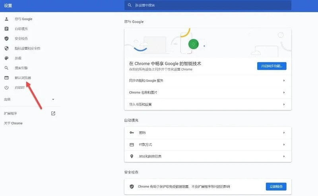Click the green sync circle in the illustration
Screen dimensions: 318x196
[194, 44]
